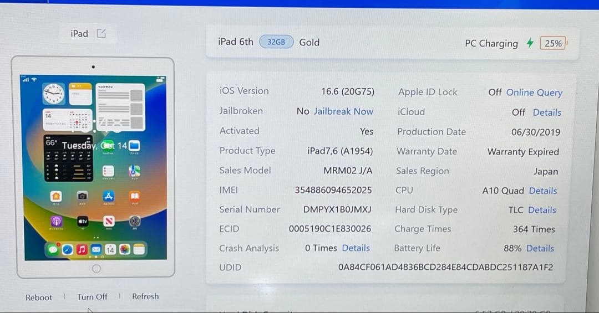The image size is (599, 313).
Task: Click the IMEI value 354886094652025
Action: click(333, 190)
